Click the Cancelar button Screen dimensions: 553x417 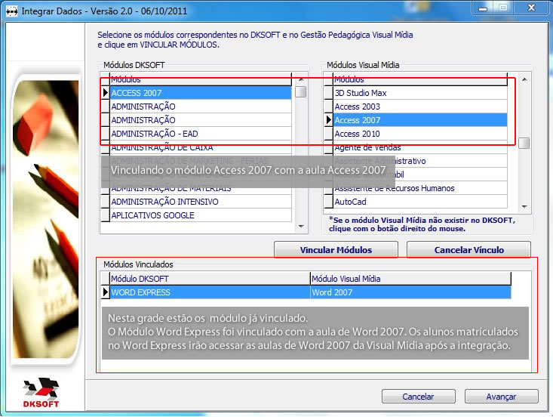pyautogui.click(x=418, y=397)
